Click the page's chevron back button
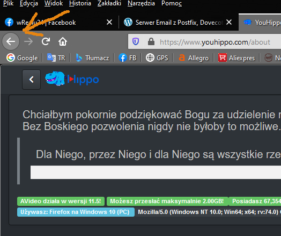Viewport: 281px width, 236px height. coord(31,80)
